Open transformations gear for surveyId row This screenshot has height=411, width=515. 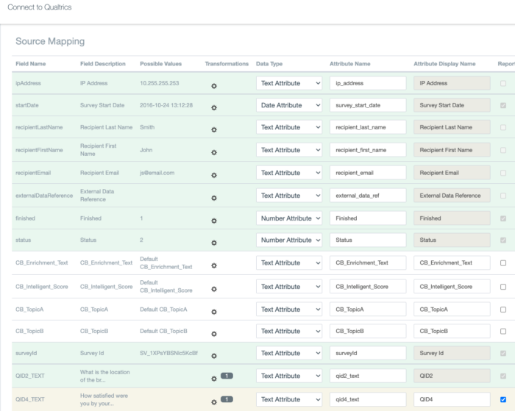coord(214,356)
